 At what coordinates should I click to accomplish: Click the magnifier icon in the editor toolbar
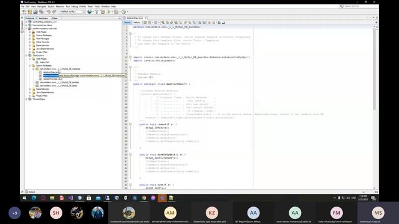[x=163, y=22]
